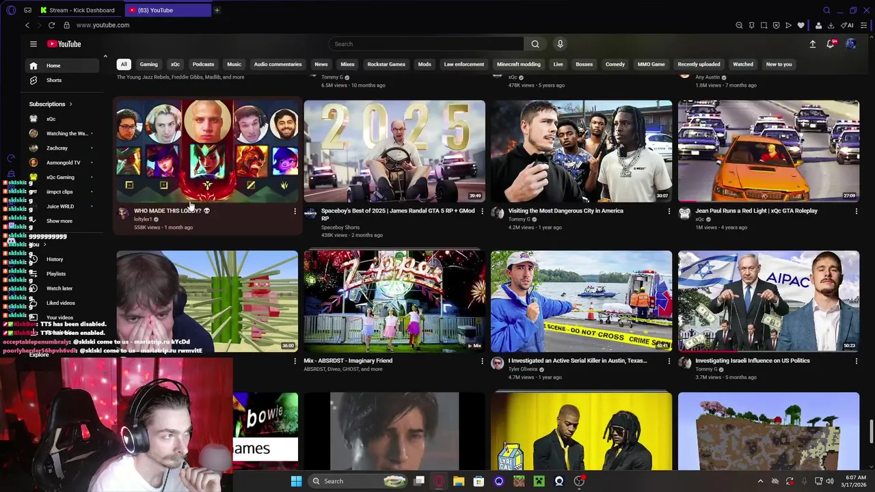This screenshot has height=492, width=875.
Task: Open File Explorer from the taskbar
Action: point(459,481)
